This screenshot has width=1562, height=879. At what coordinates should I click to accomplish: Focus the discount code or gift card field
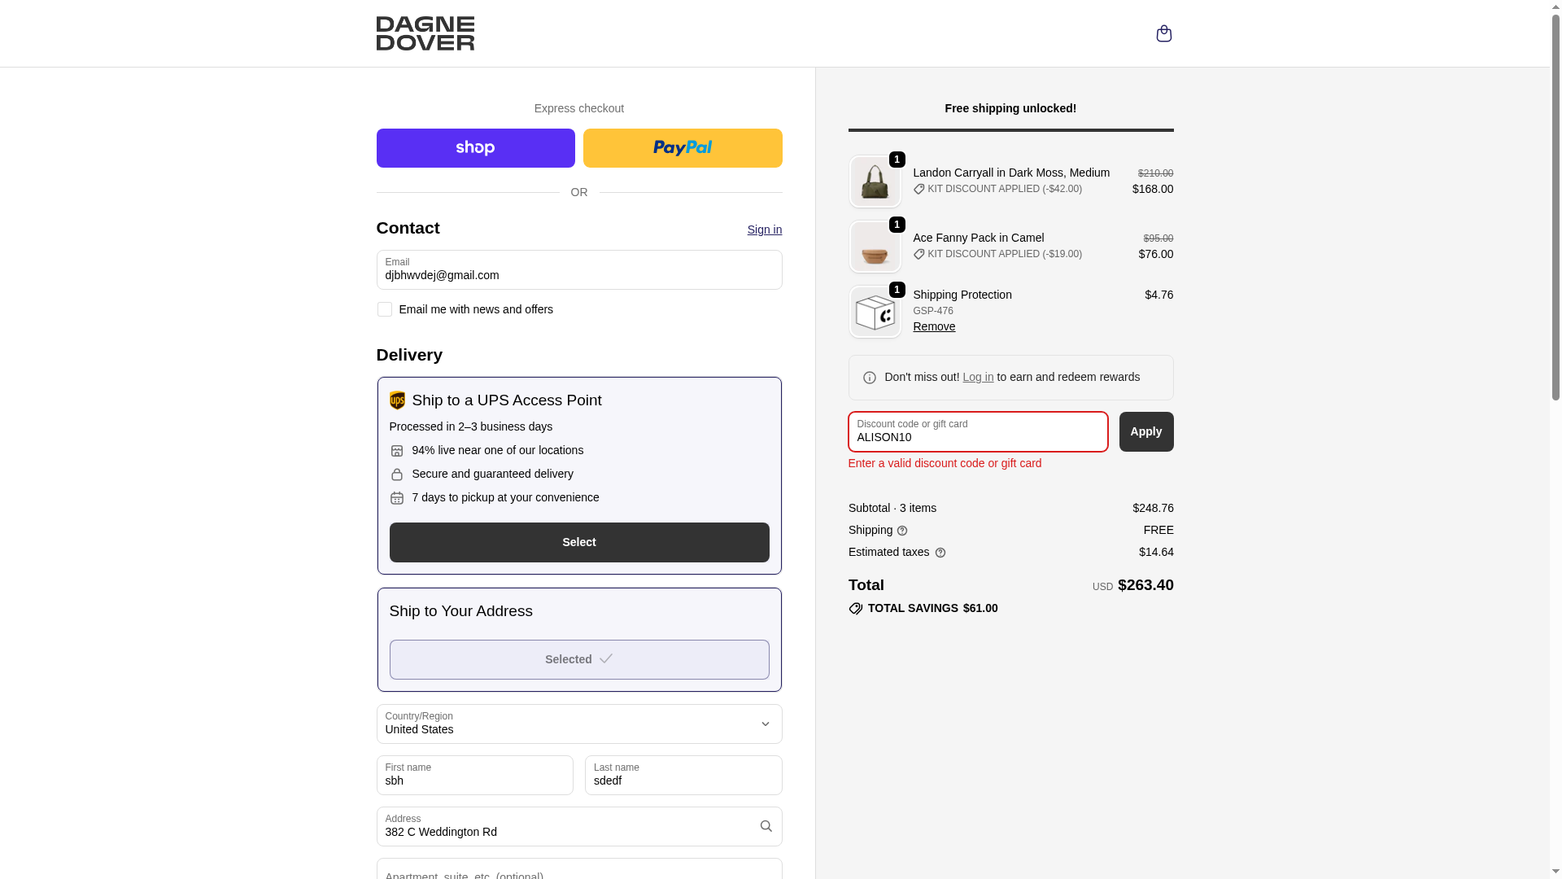pos(978,431)
